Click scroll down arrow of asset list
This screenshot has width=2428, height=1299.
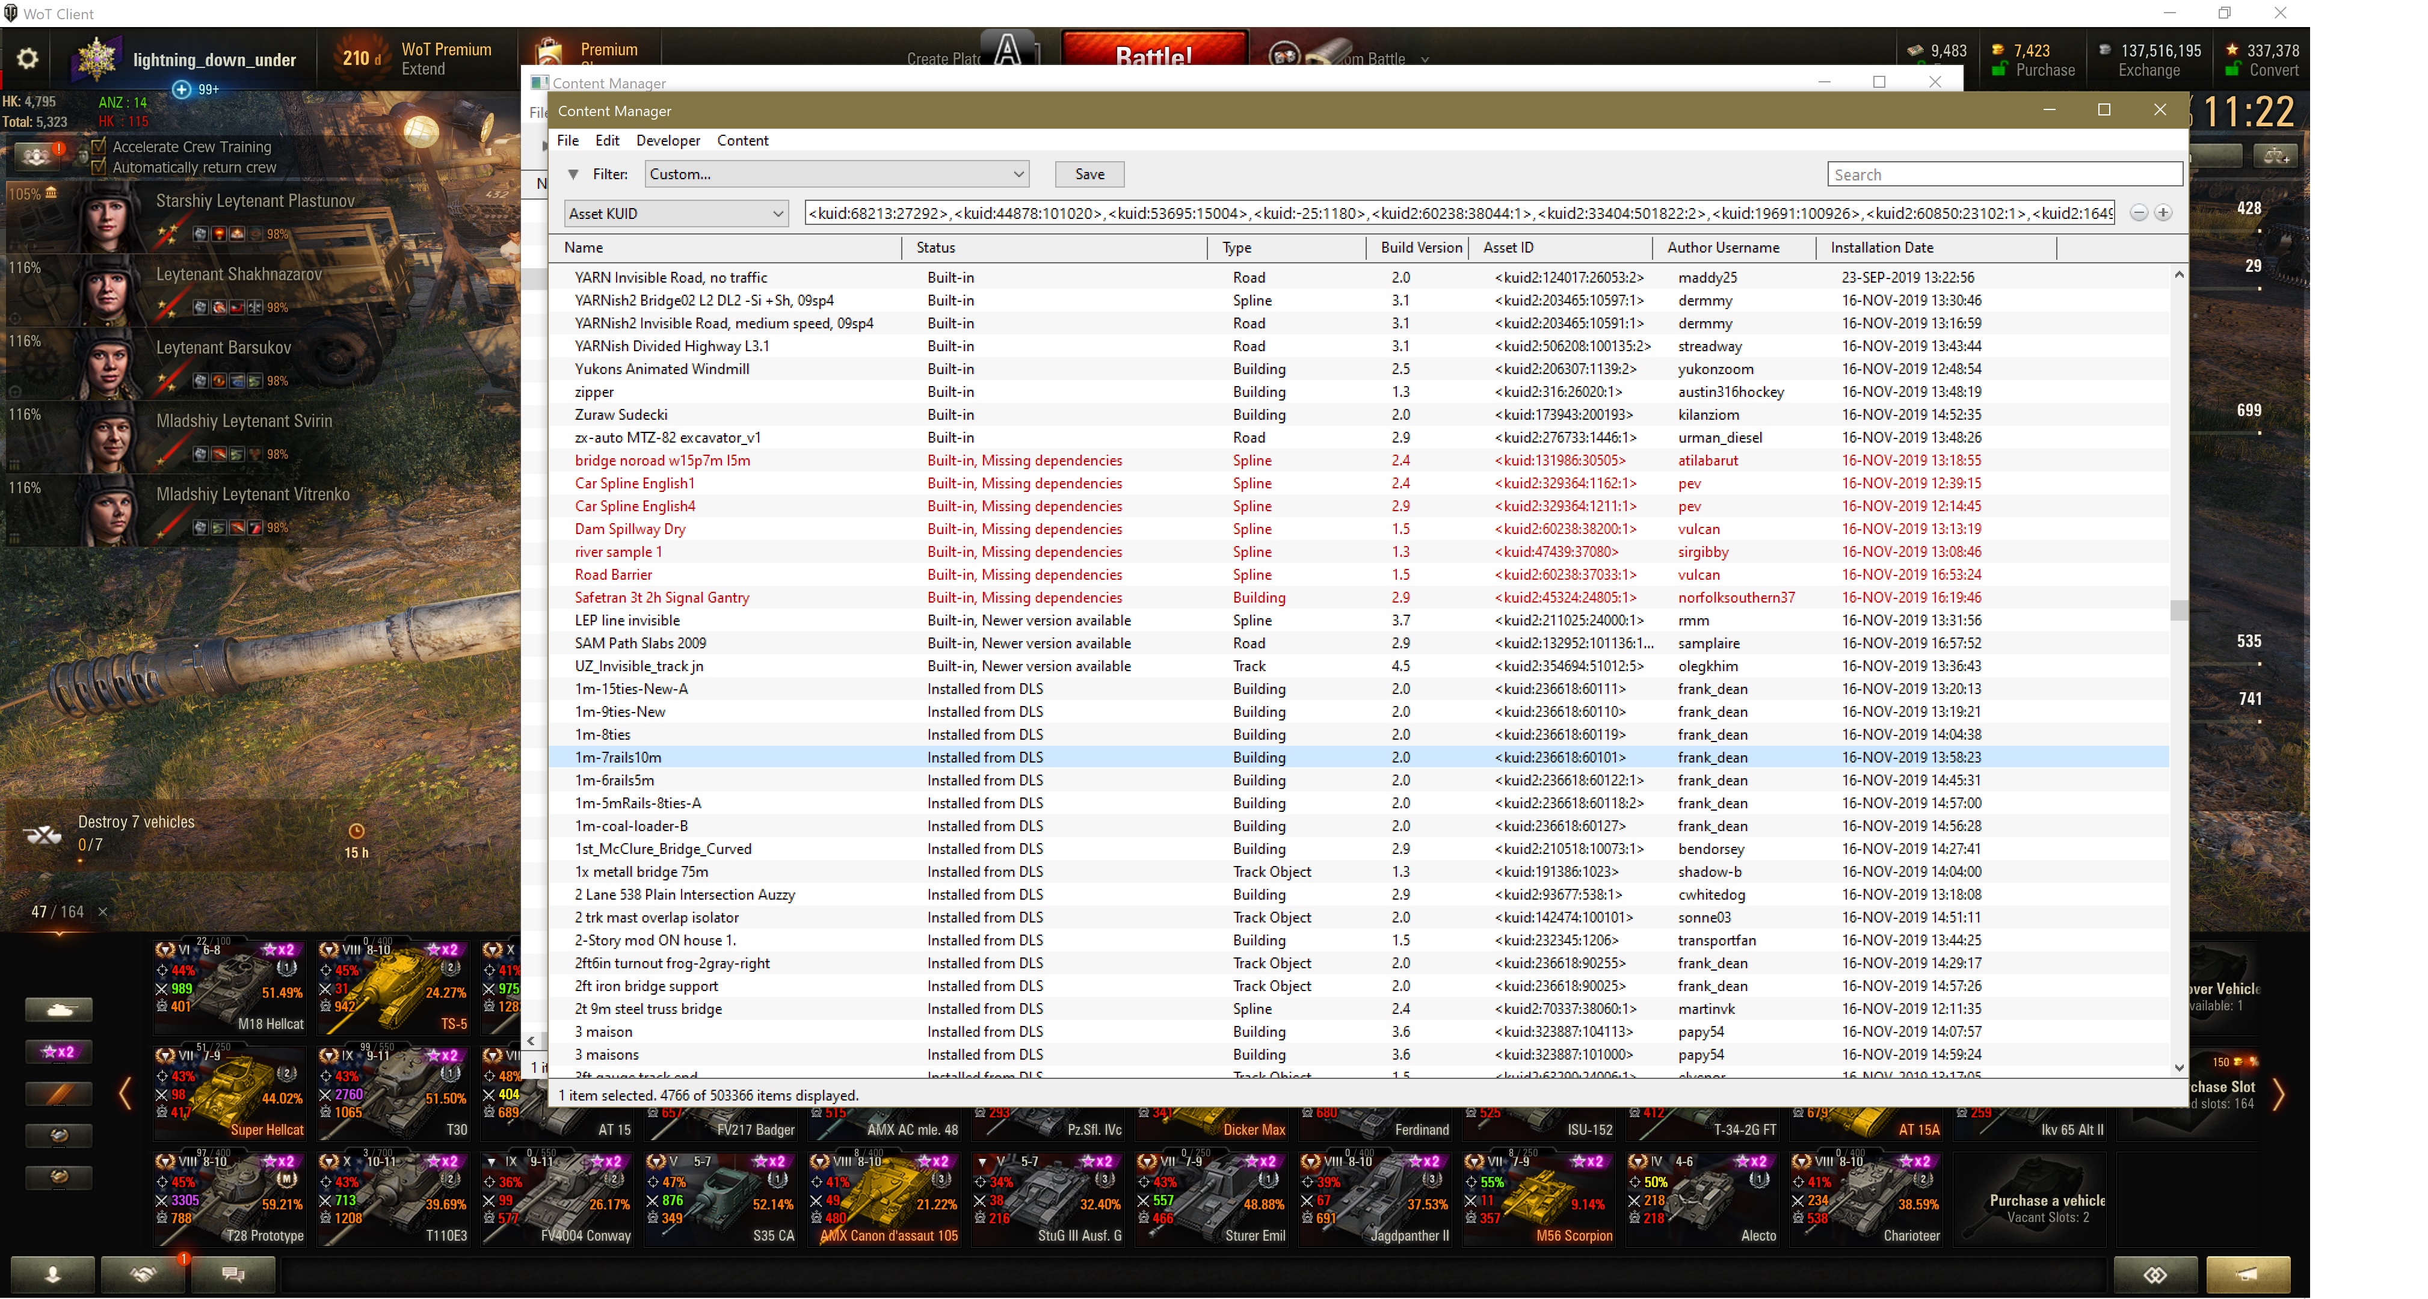2178,1067
